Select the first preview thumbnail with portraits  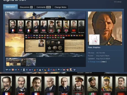click(13, 62)
